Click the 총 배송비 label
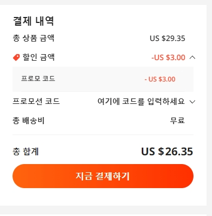 pyautogui.click(x=28, y=120)
